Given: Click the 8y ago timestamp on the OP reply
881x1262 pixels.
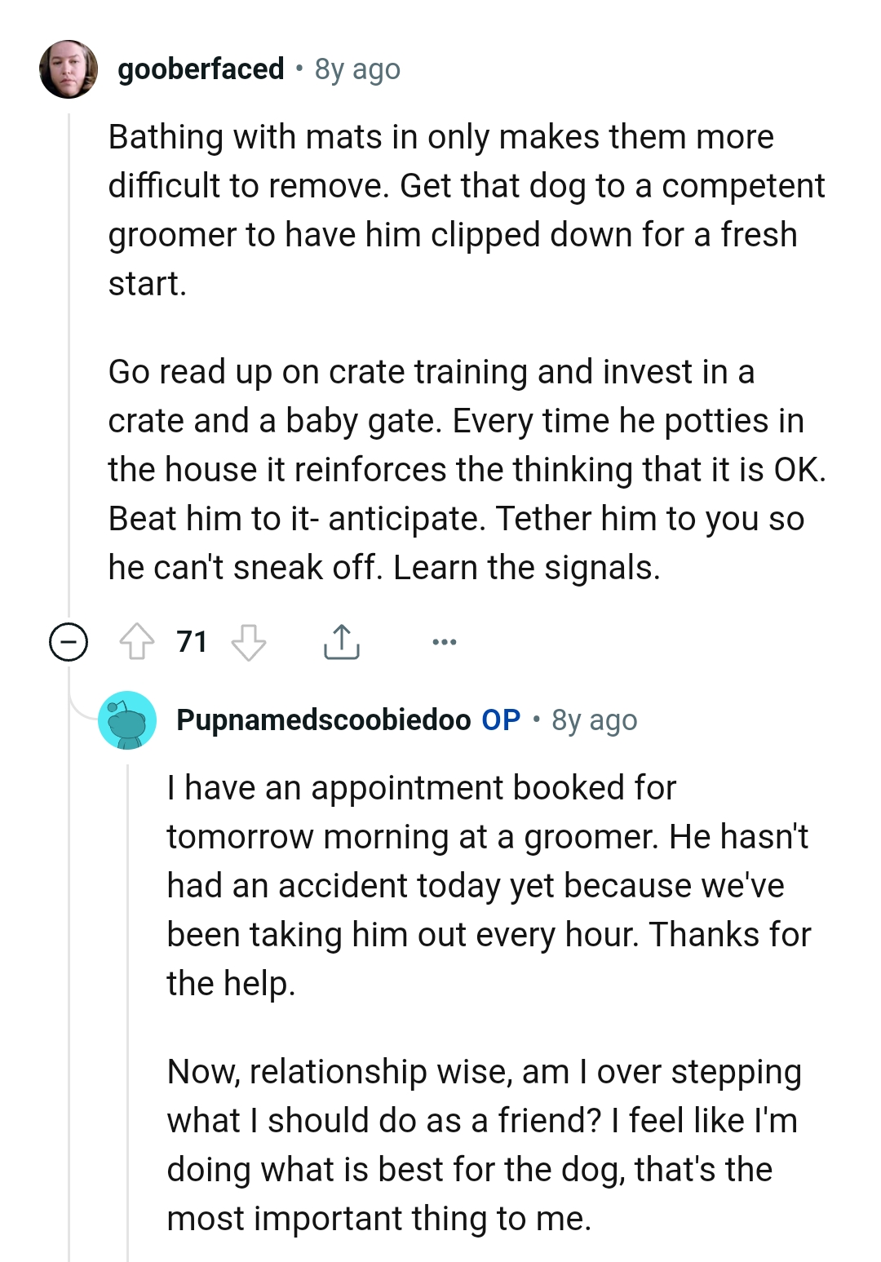Looking at the screenshot, I should (594, 720).
